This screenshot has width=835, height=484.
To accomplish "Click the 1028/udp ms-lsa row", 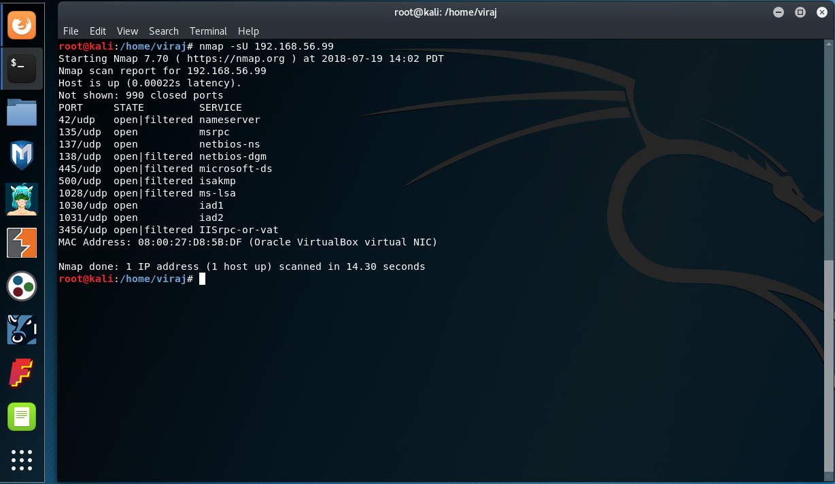I will coord(147,193).
